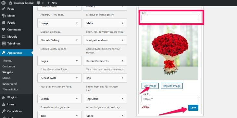Expand the Meta widget dropdown arrow
Image resolution: width=237 pixels, height=118 pixels.
pos(122,23)
